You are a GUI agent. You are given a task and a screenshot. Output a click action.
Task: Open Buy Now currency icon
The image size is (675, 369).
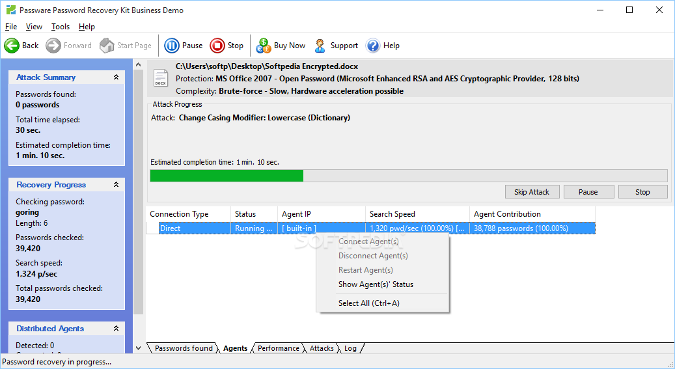264,46
